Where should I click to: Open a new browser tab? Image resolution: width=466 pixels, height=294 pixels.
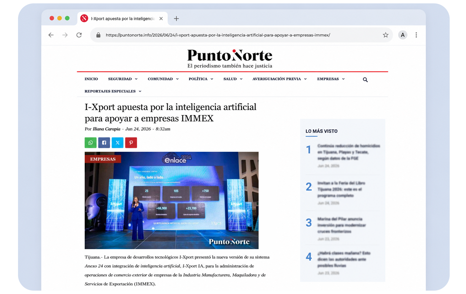click(x=176, y=19)
